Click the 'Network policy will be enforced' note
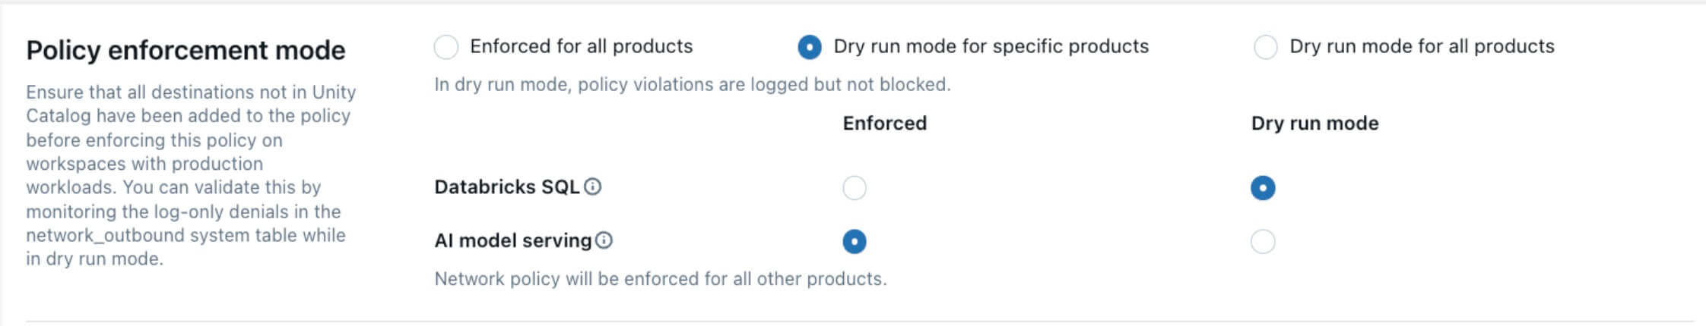 pyautogui.click(x=660, y=279)
